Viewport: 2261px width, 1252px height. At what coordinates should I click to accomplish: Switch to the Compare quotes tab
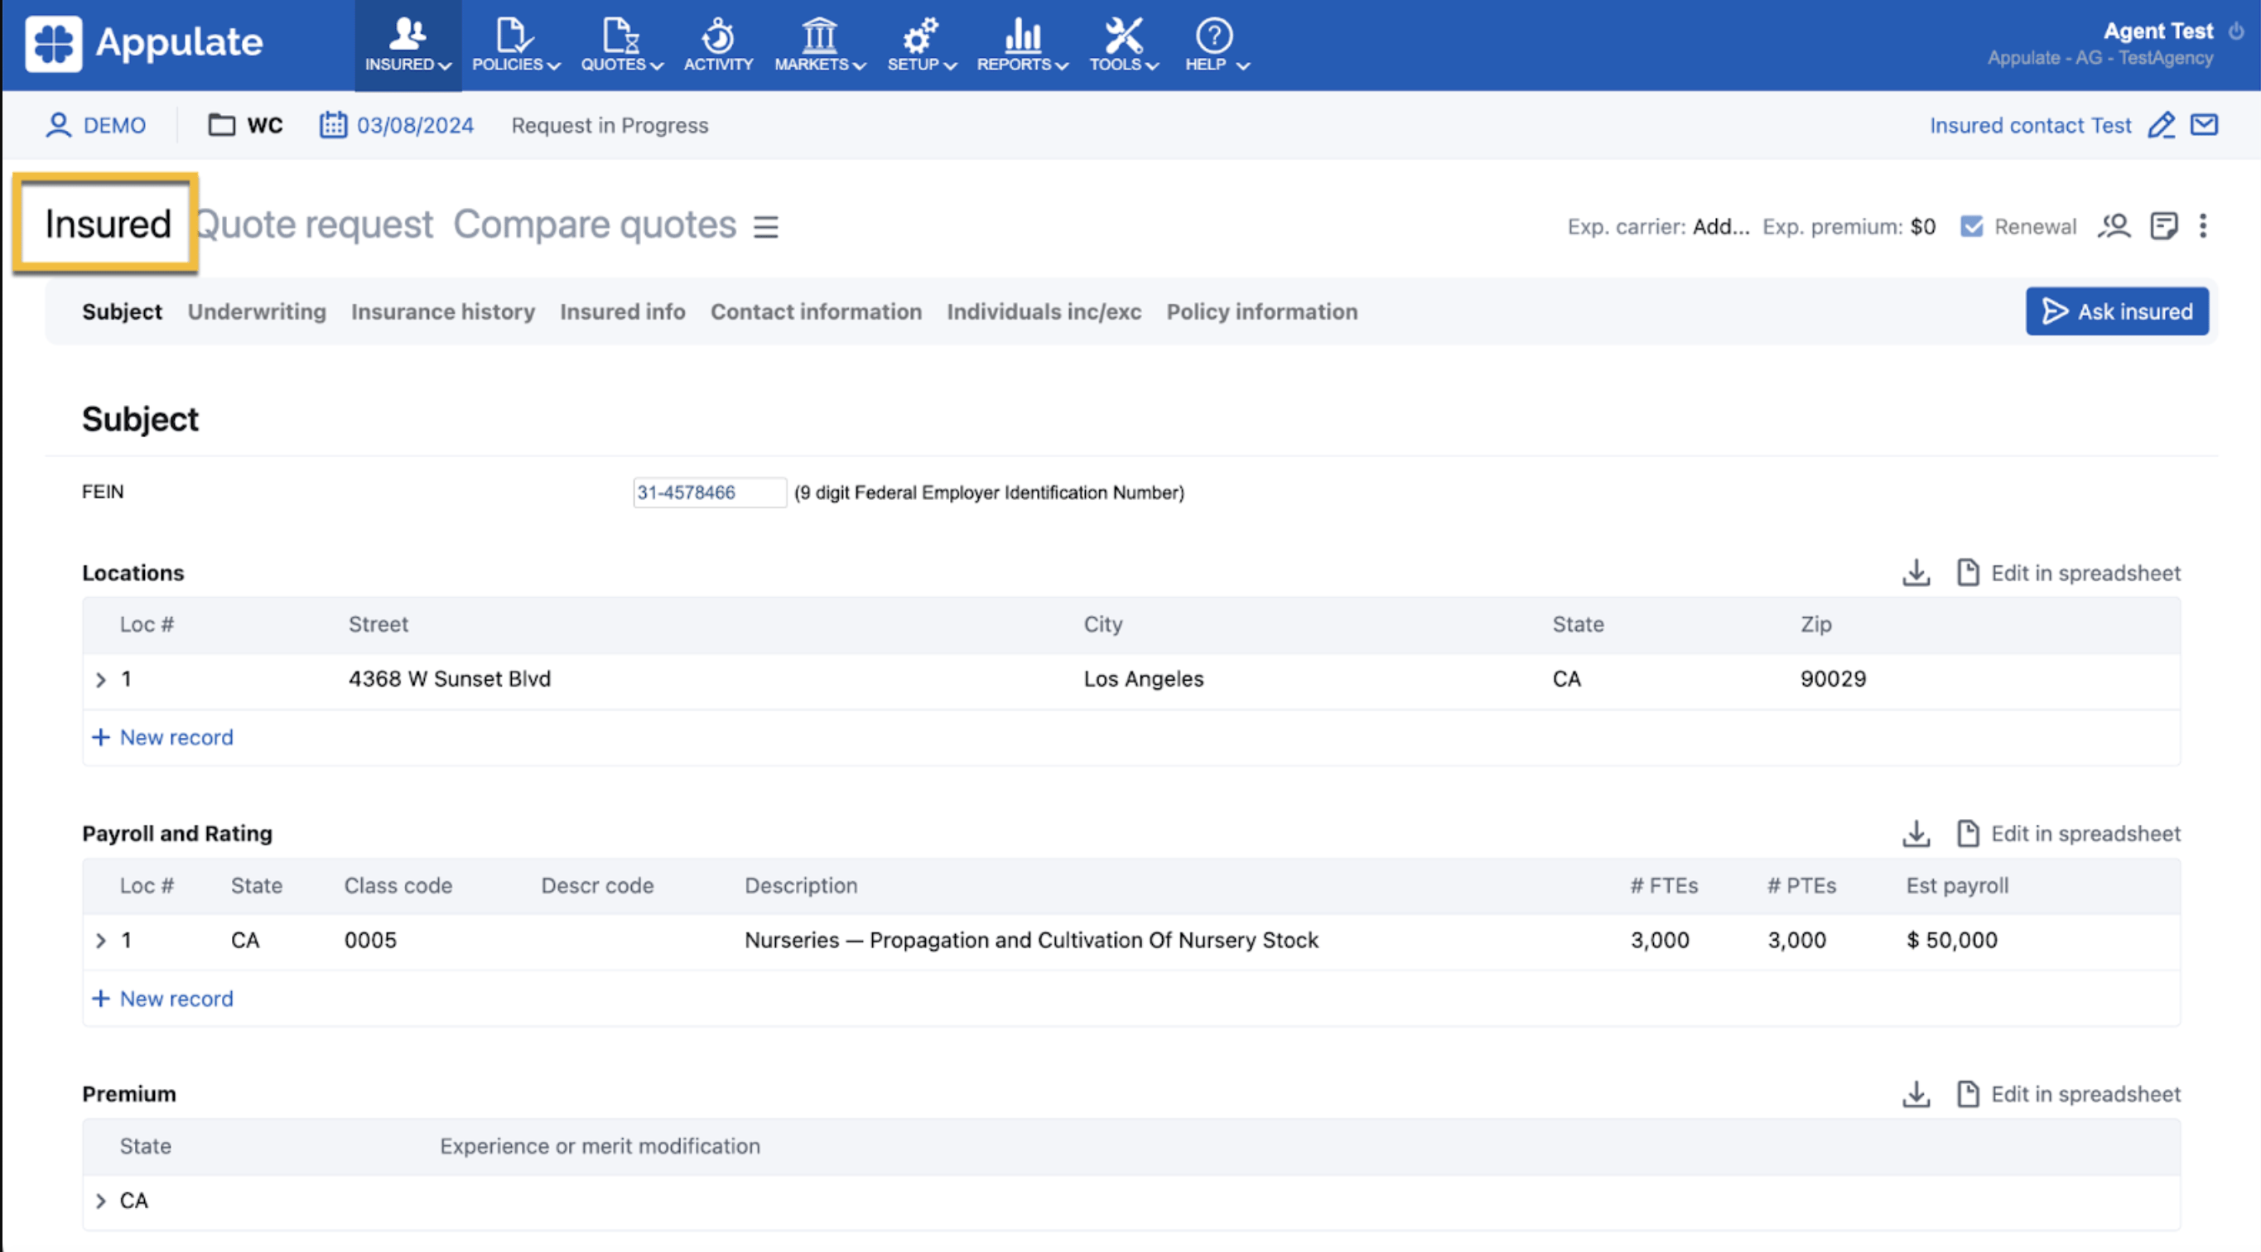[594, 224]
